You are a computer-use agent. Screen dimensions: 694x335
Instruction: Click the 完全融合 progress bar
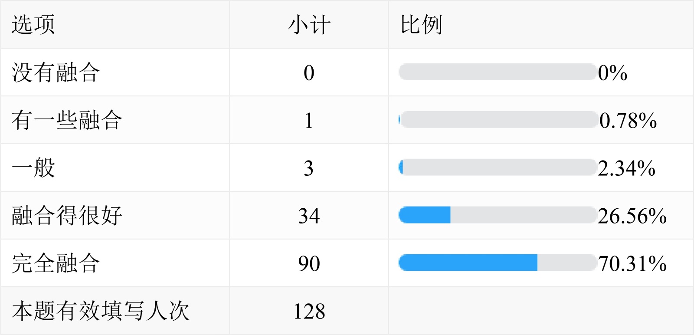pyautogui.click(x=497, y=263)
